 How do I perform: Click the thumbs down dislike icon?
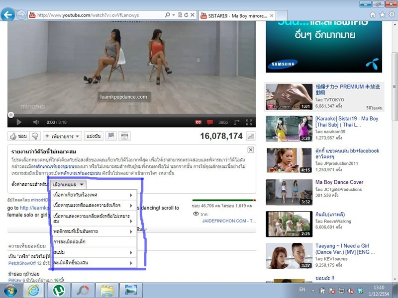click(35, 136)
